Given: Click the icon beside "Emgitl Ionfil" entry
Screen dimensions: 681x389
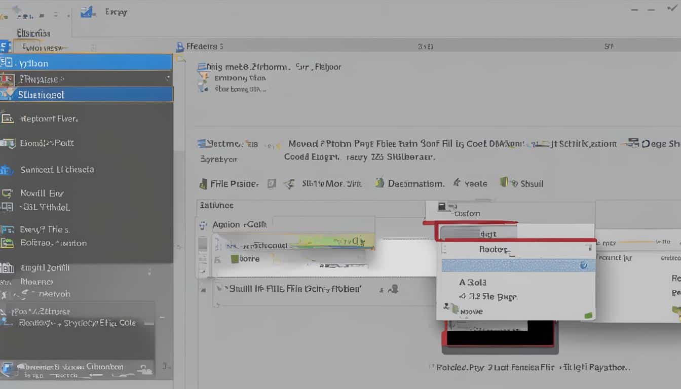Looking at the screenshot, I should tap(7, 268).
